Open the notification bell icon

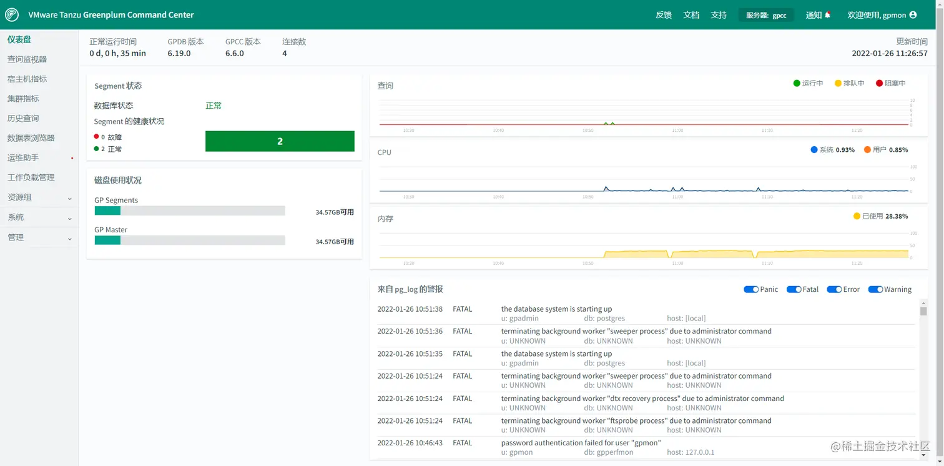(828, 14)
